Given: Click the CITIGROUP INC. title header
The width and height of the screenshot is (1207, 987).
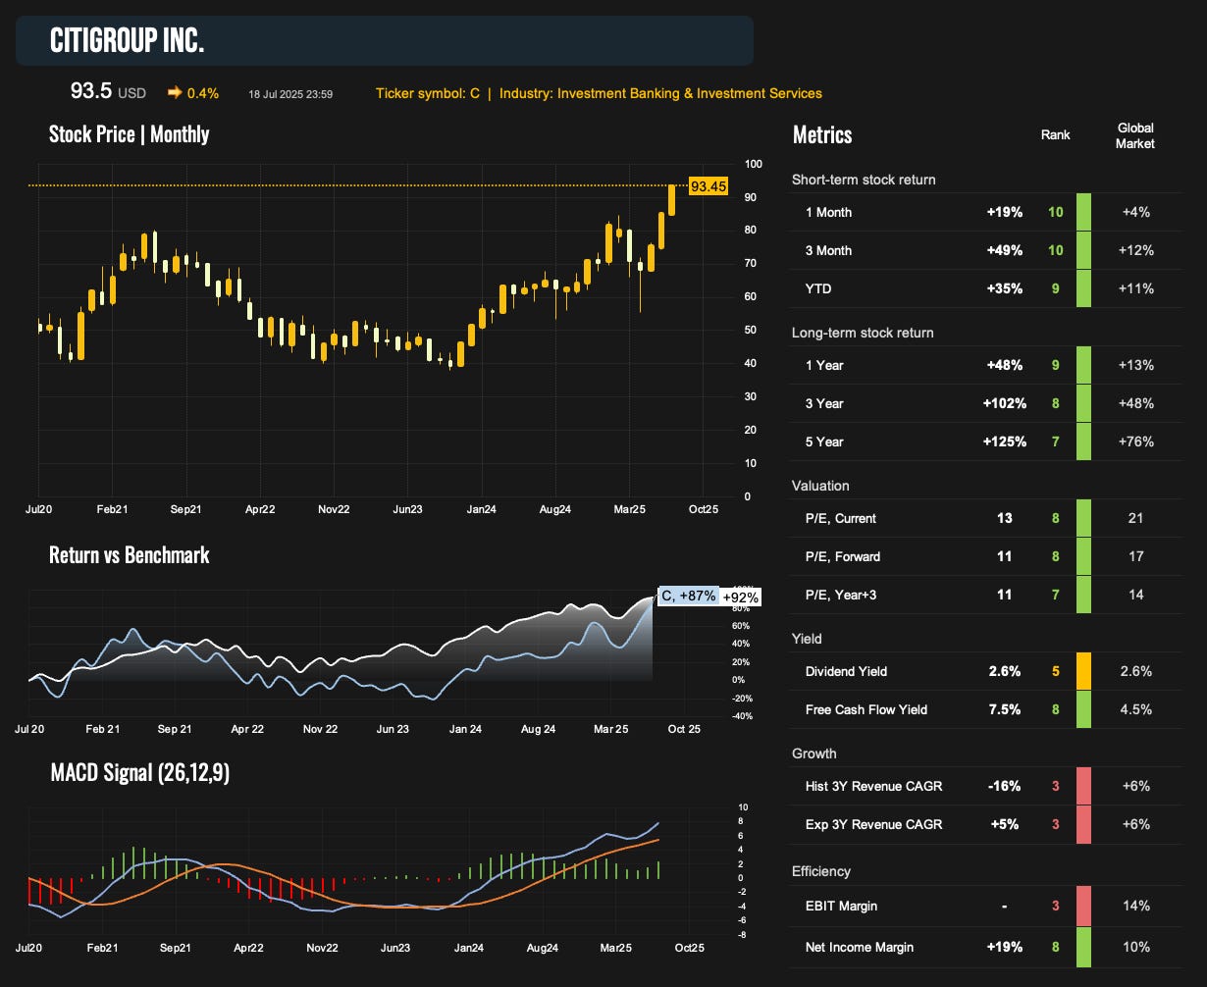Looking at the screenshot, I should (x=128, y=41).
